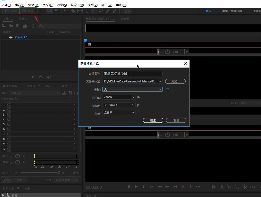
Task: Delete the selected file with trash icon
Action: [33, 26]
